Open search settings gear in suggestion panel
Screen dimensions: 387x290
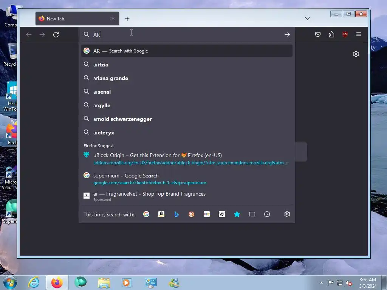[287, 214]
